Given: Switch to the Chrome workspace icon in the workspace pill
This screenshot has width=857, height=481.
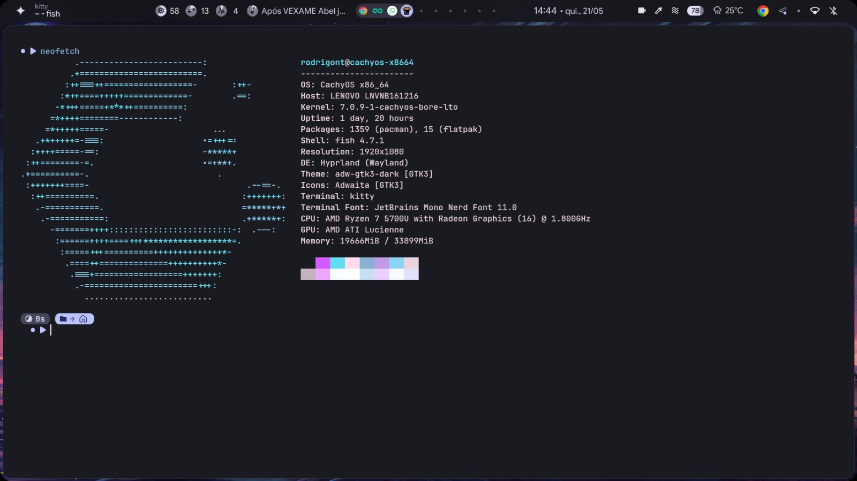Looking at the screenshot, I should pos(363,11).
